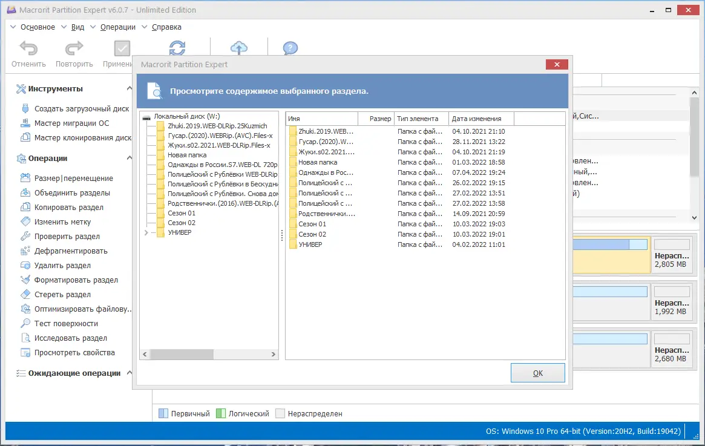Image resolution: width=705 pixels, height=446 pixels.
Task: Click the Первичный legend color swatch
Action: (x=163, y=414)
